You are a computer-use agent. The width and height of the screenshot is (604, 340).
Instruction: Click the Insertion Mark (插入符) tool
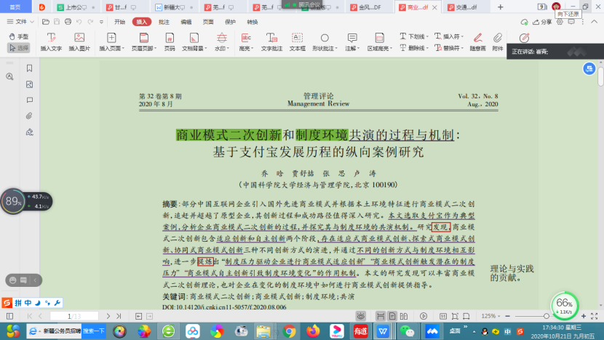[449, 36]
